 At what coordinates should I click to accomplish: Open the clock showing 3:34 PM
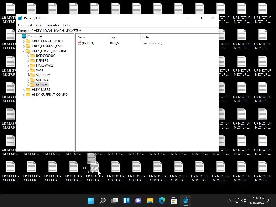click(257, 201)
